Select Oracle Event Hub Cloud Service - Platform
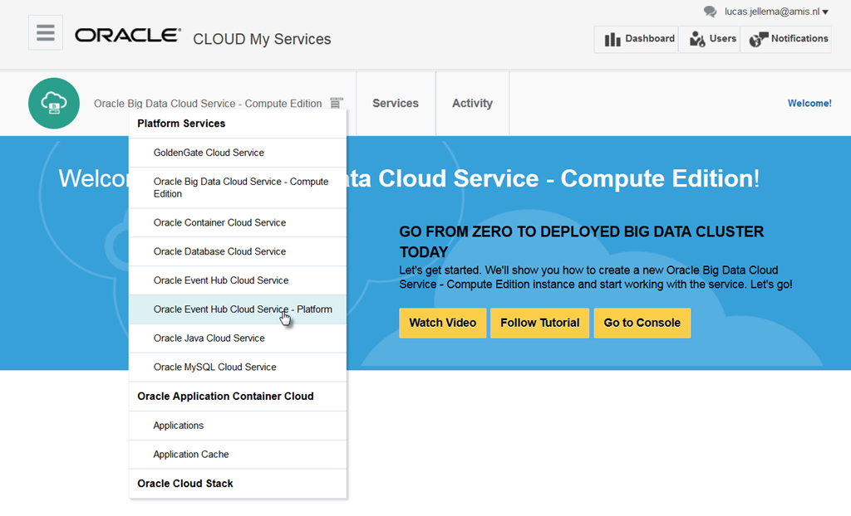Screen dimensions: 851x516 (243, 309)
